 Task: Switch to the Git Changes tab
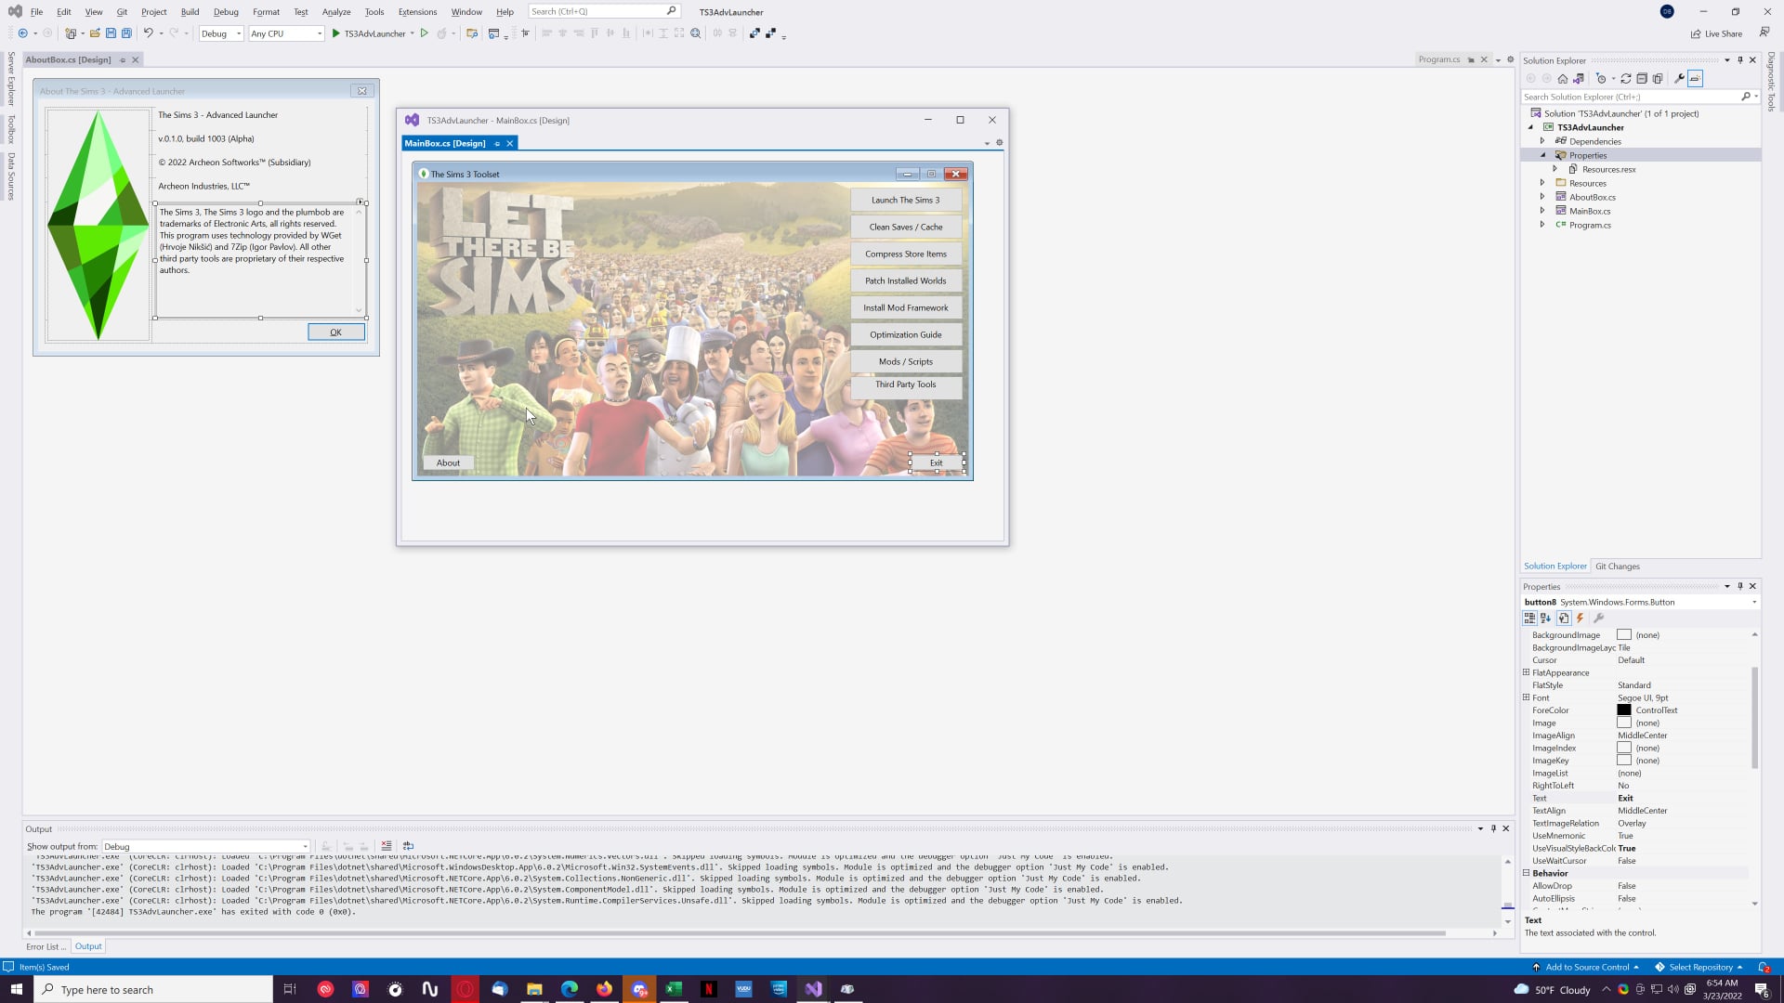point(1617,567)
